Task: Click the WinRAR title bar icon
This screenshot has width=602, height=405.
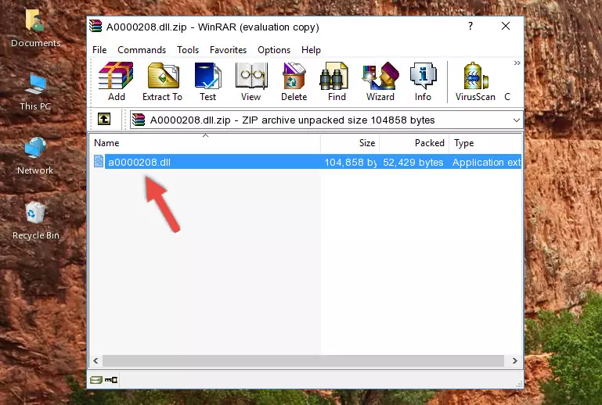Action: [96, 27]
